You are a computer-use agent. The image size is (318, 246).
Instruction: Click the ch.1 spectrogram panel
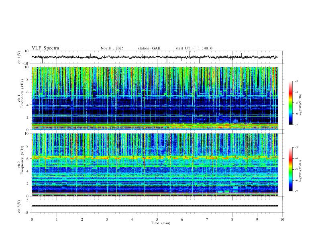coord(155,98)
